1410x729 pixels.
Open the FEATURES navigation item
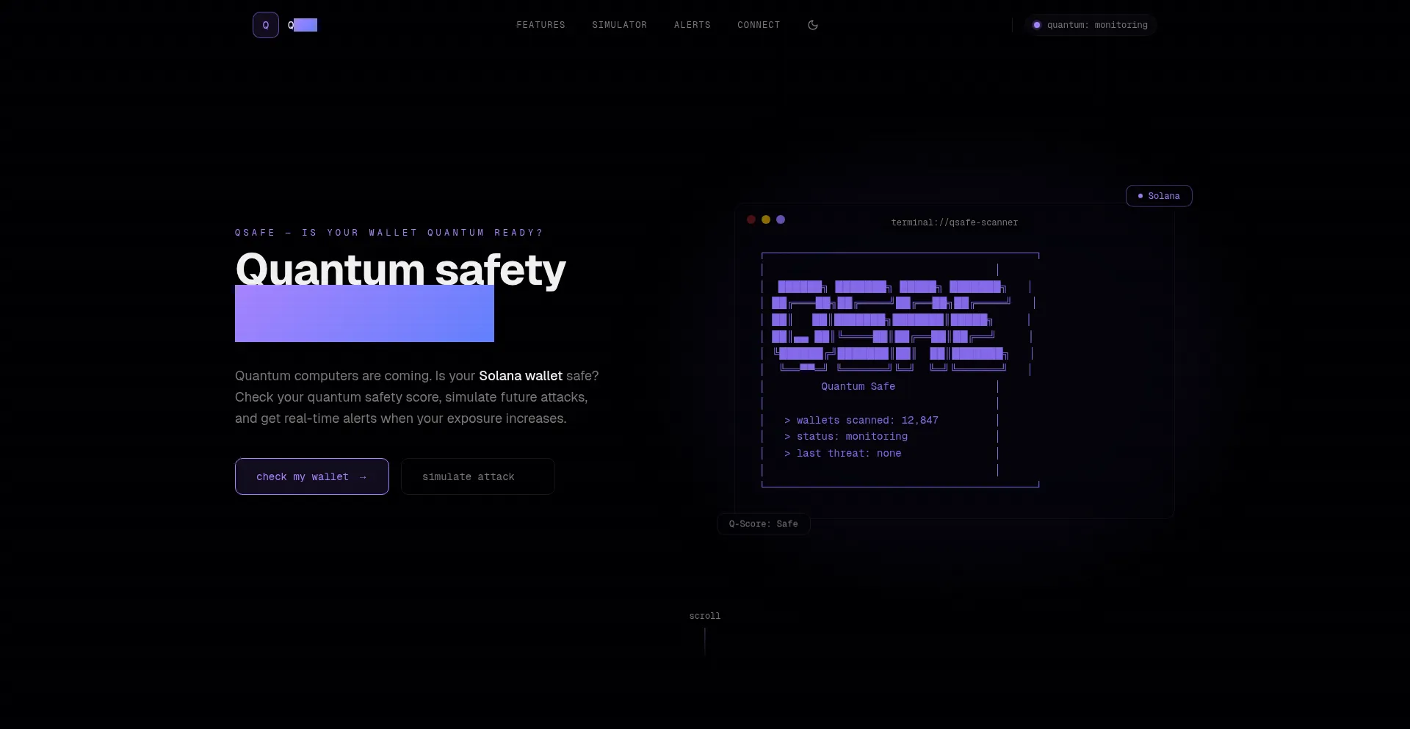(x=540, y=24)
